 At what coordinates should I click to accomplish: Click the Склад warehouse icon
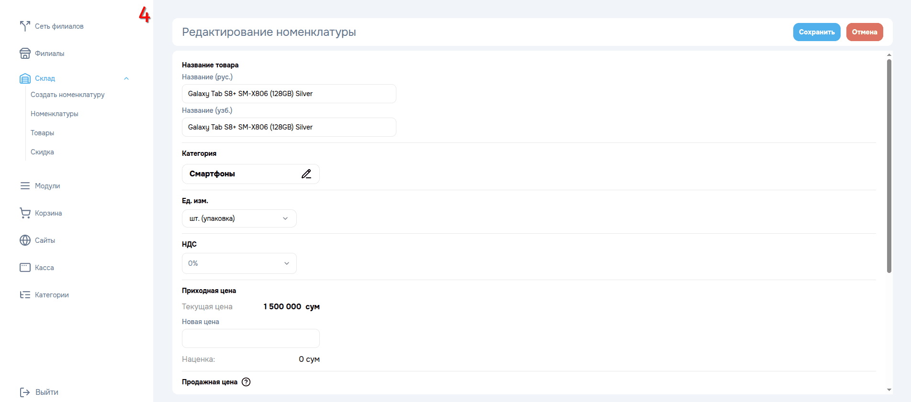coord(25,78)
